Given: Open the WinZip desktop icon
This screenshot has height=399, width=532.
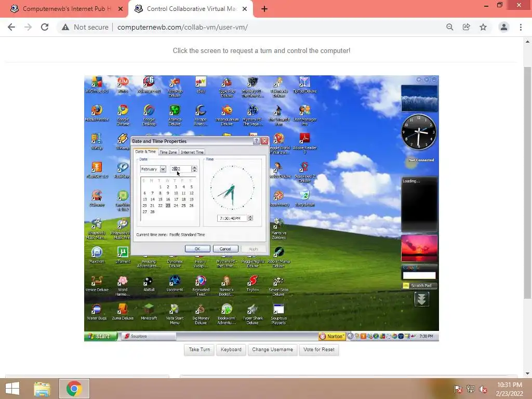Looking at the screenshot, I should click(97, 141).
